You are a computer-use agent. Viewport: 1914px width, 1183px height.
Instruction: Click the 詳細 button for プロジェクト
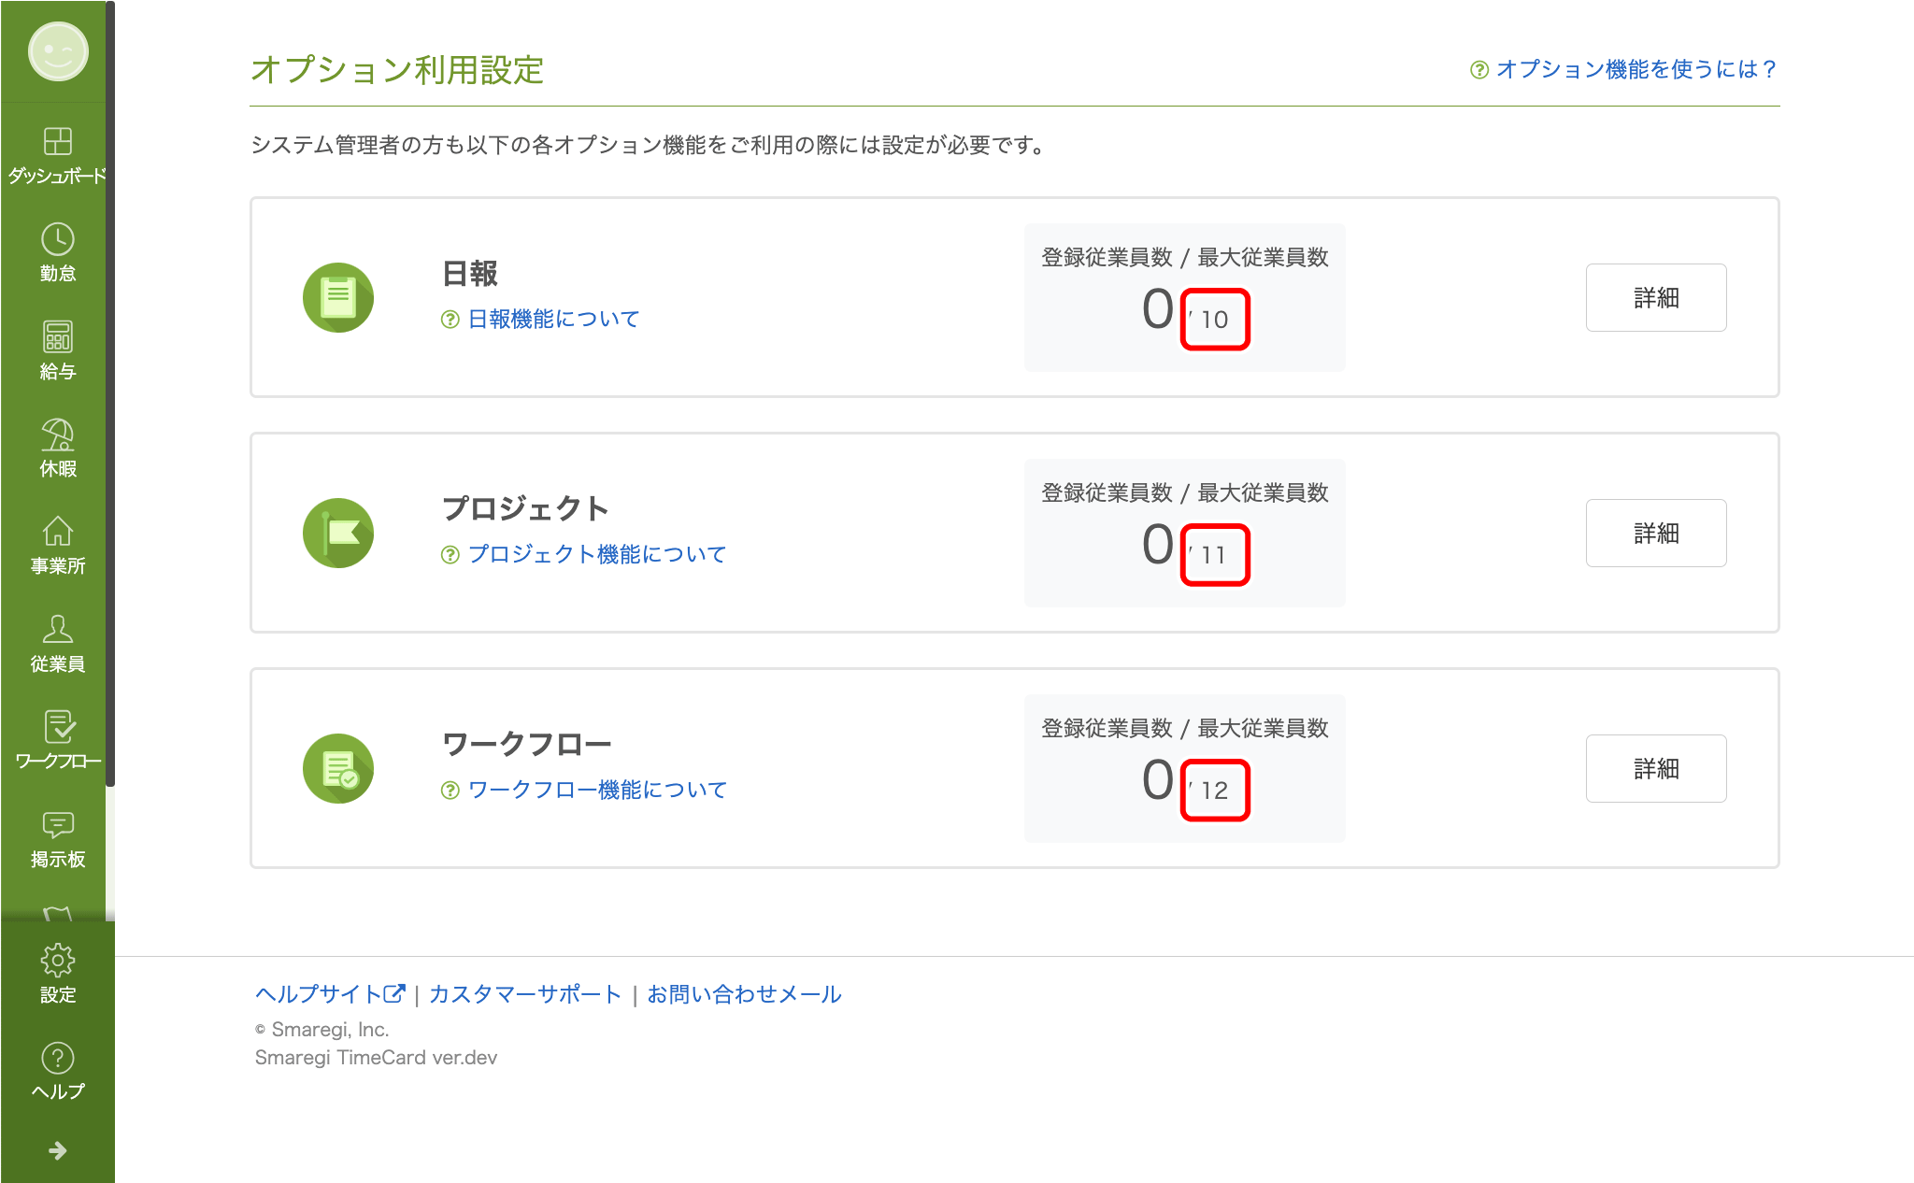point(1656,533)
